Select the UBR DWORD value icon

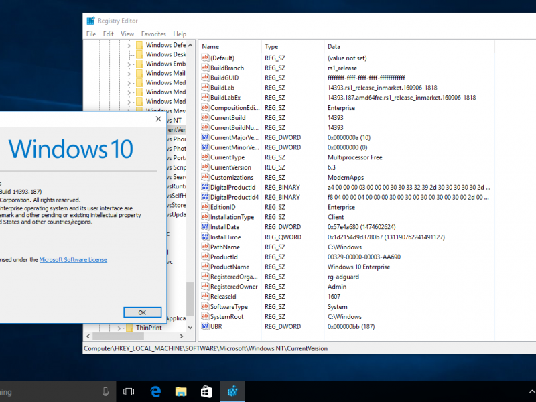(x=205, y=326)
